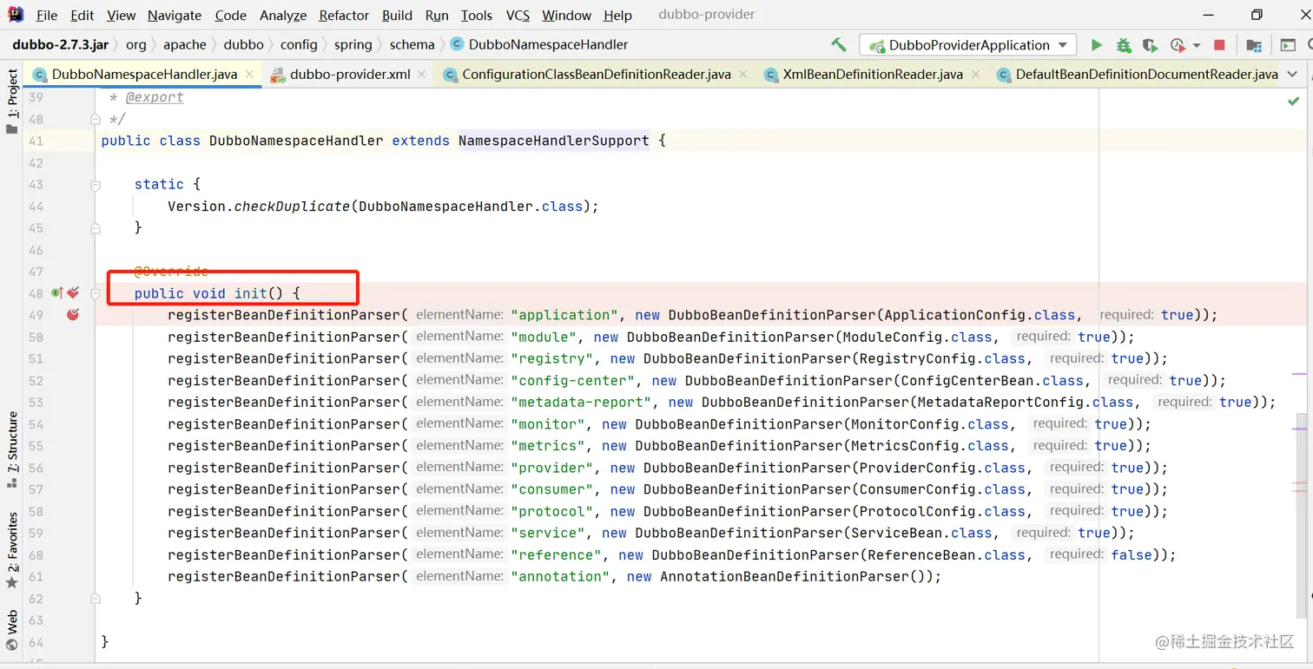Image resolution: width=1313 pixels, height=669 pixels.
Task: Open the Tools menu
Action: (477, 15)
